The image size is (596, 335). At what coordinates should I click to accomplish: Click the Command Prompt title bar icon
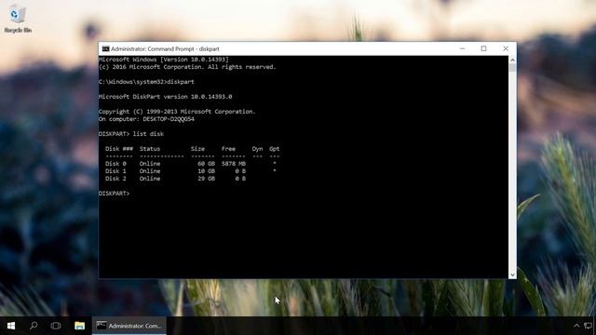[105, 49]
